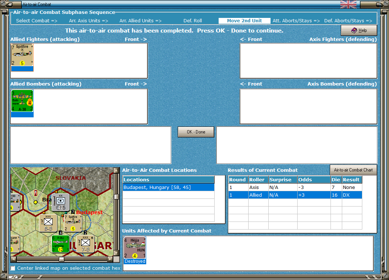Click the Arr. Axis Units subphase step

point(88,20)
